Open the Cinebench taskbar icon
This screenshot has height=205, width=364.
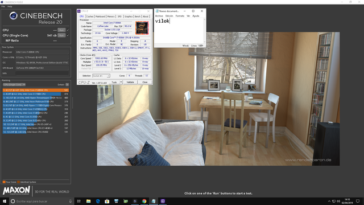click(x=135, y=201)
